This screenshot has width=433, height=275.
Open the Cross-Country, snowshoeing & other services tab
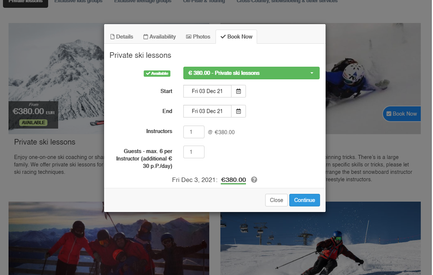287,1
